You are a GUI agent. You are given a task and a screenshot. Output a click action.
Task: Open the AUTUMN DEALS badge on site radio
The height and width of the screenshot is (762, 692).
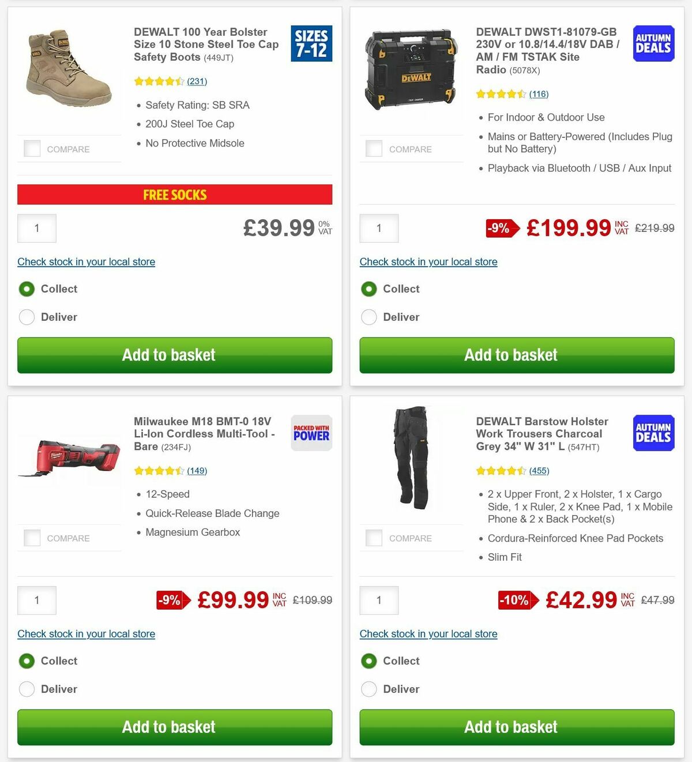click(x=653, y=43)
